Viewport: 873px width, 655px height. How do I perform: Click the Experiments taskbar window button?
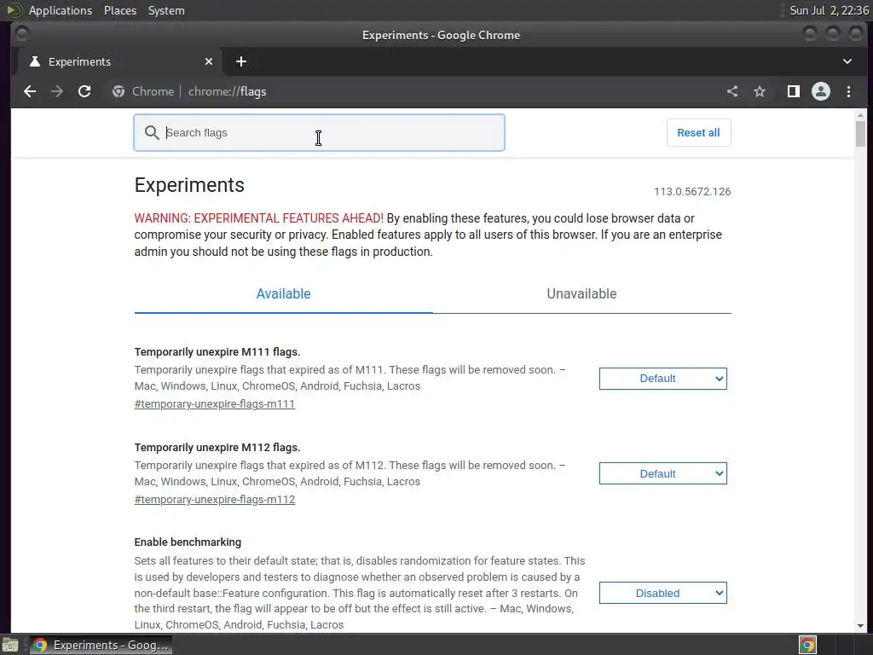(x=101, y=645)
